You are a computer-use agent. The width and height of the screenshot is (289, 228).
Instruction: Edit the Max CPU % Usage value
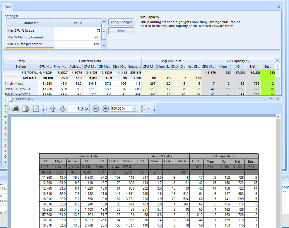click(x=78, y=30)
